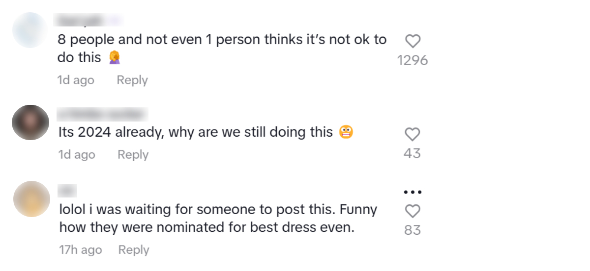Tap heart on "Its 2024 already" comment
This screenshot has height=271, width=590.
click(413, 134)
